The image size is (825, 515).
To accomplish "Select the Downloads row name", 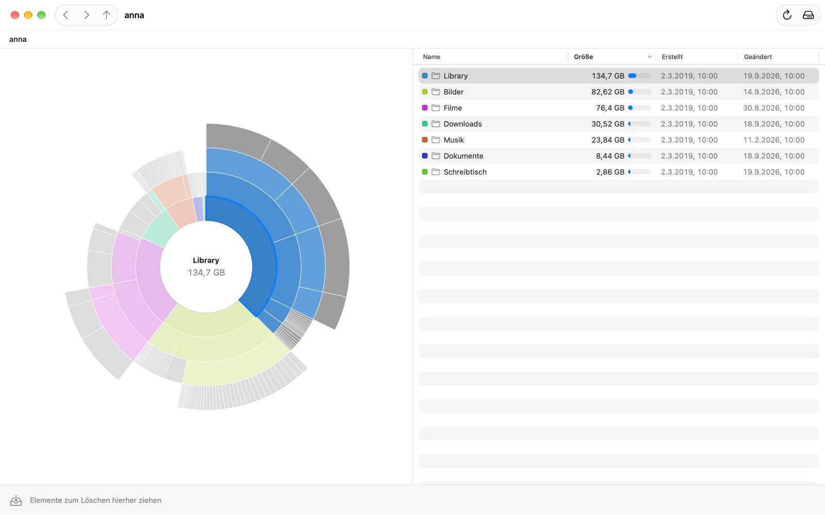I will [x=463, y=124].
